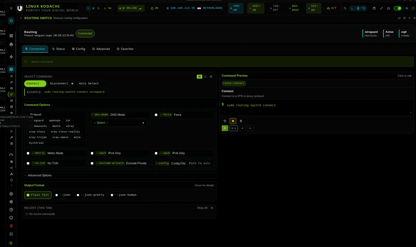Open the hamburger menu next to the logo

pos(11,8)
